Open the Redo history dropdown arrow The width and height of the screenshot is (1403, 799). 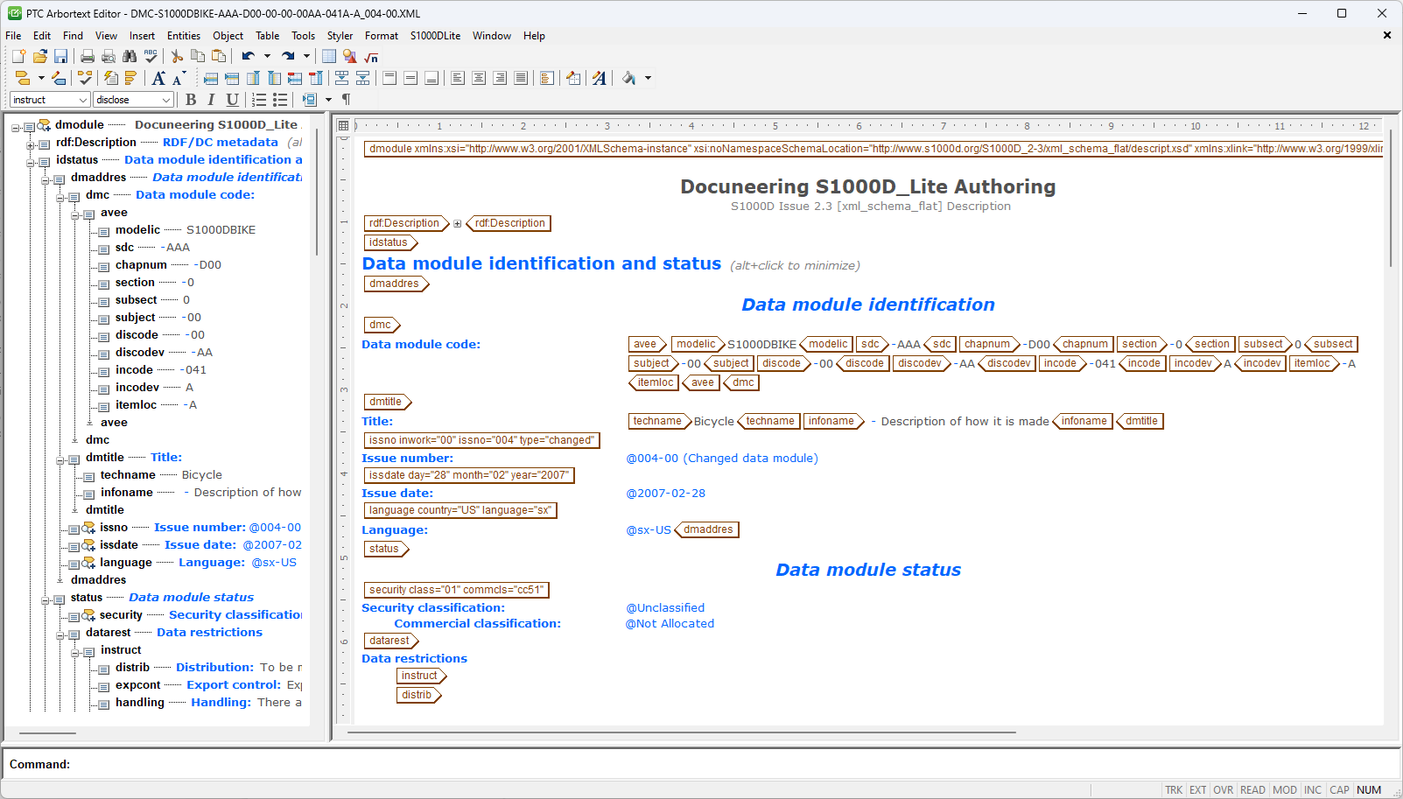tap(306, 57)
